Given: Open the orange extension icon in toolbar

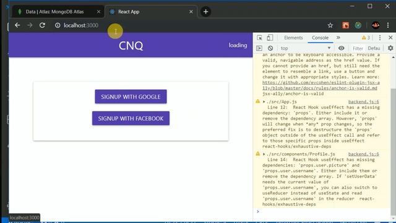Looking at the screenshot, I should click(345, 25).
